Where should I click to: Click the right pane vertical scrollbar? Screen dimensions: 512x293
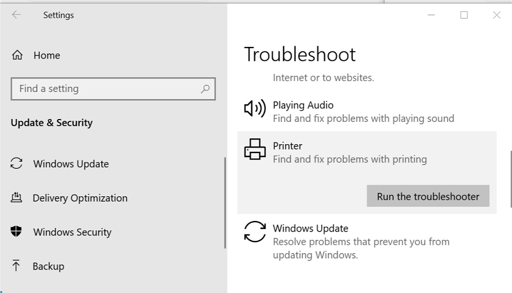click(511, 179)
